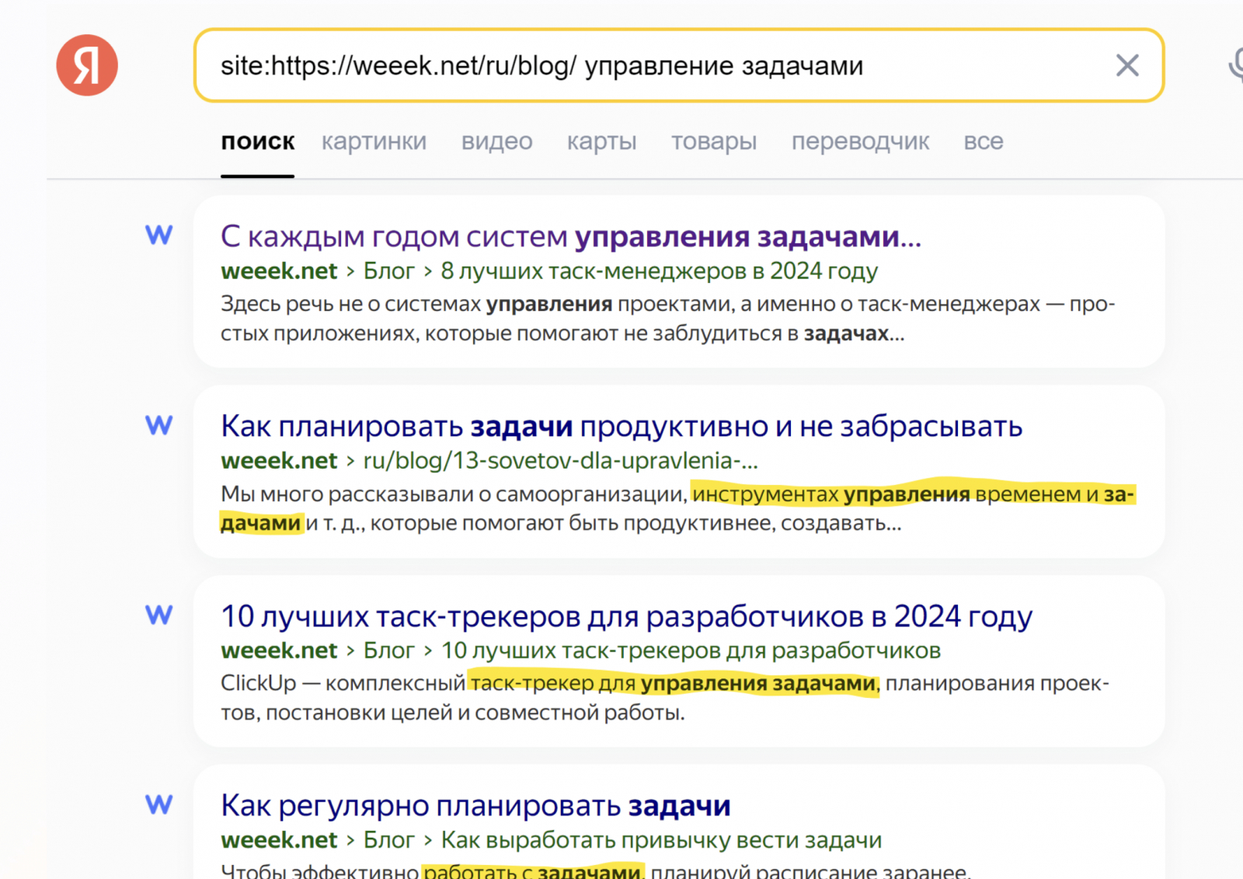Click «Блог» breadcrumb in the «8 лучших таск-менеджеров» result
The width and height of the screenshot is (1243, 879).
[x=389, y=270]
